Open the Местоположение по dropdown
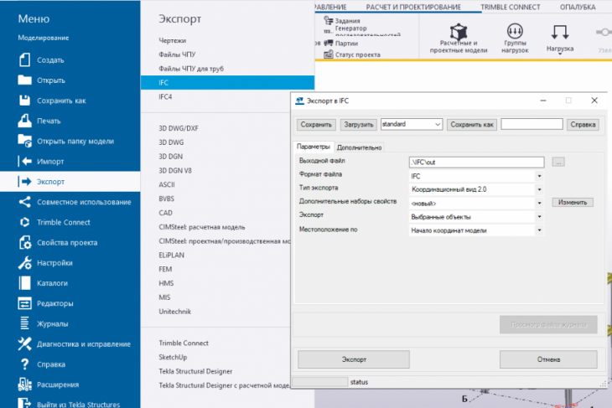Screen dimensions: 612x408 539,230
